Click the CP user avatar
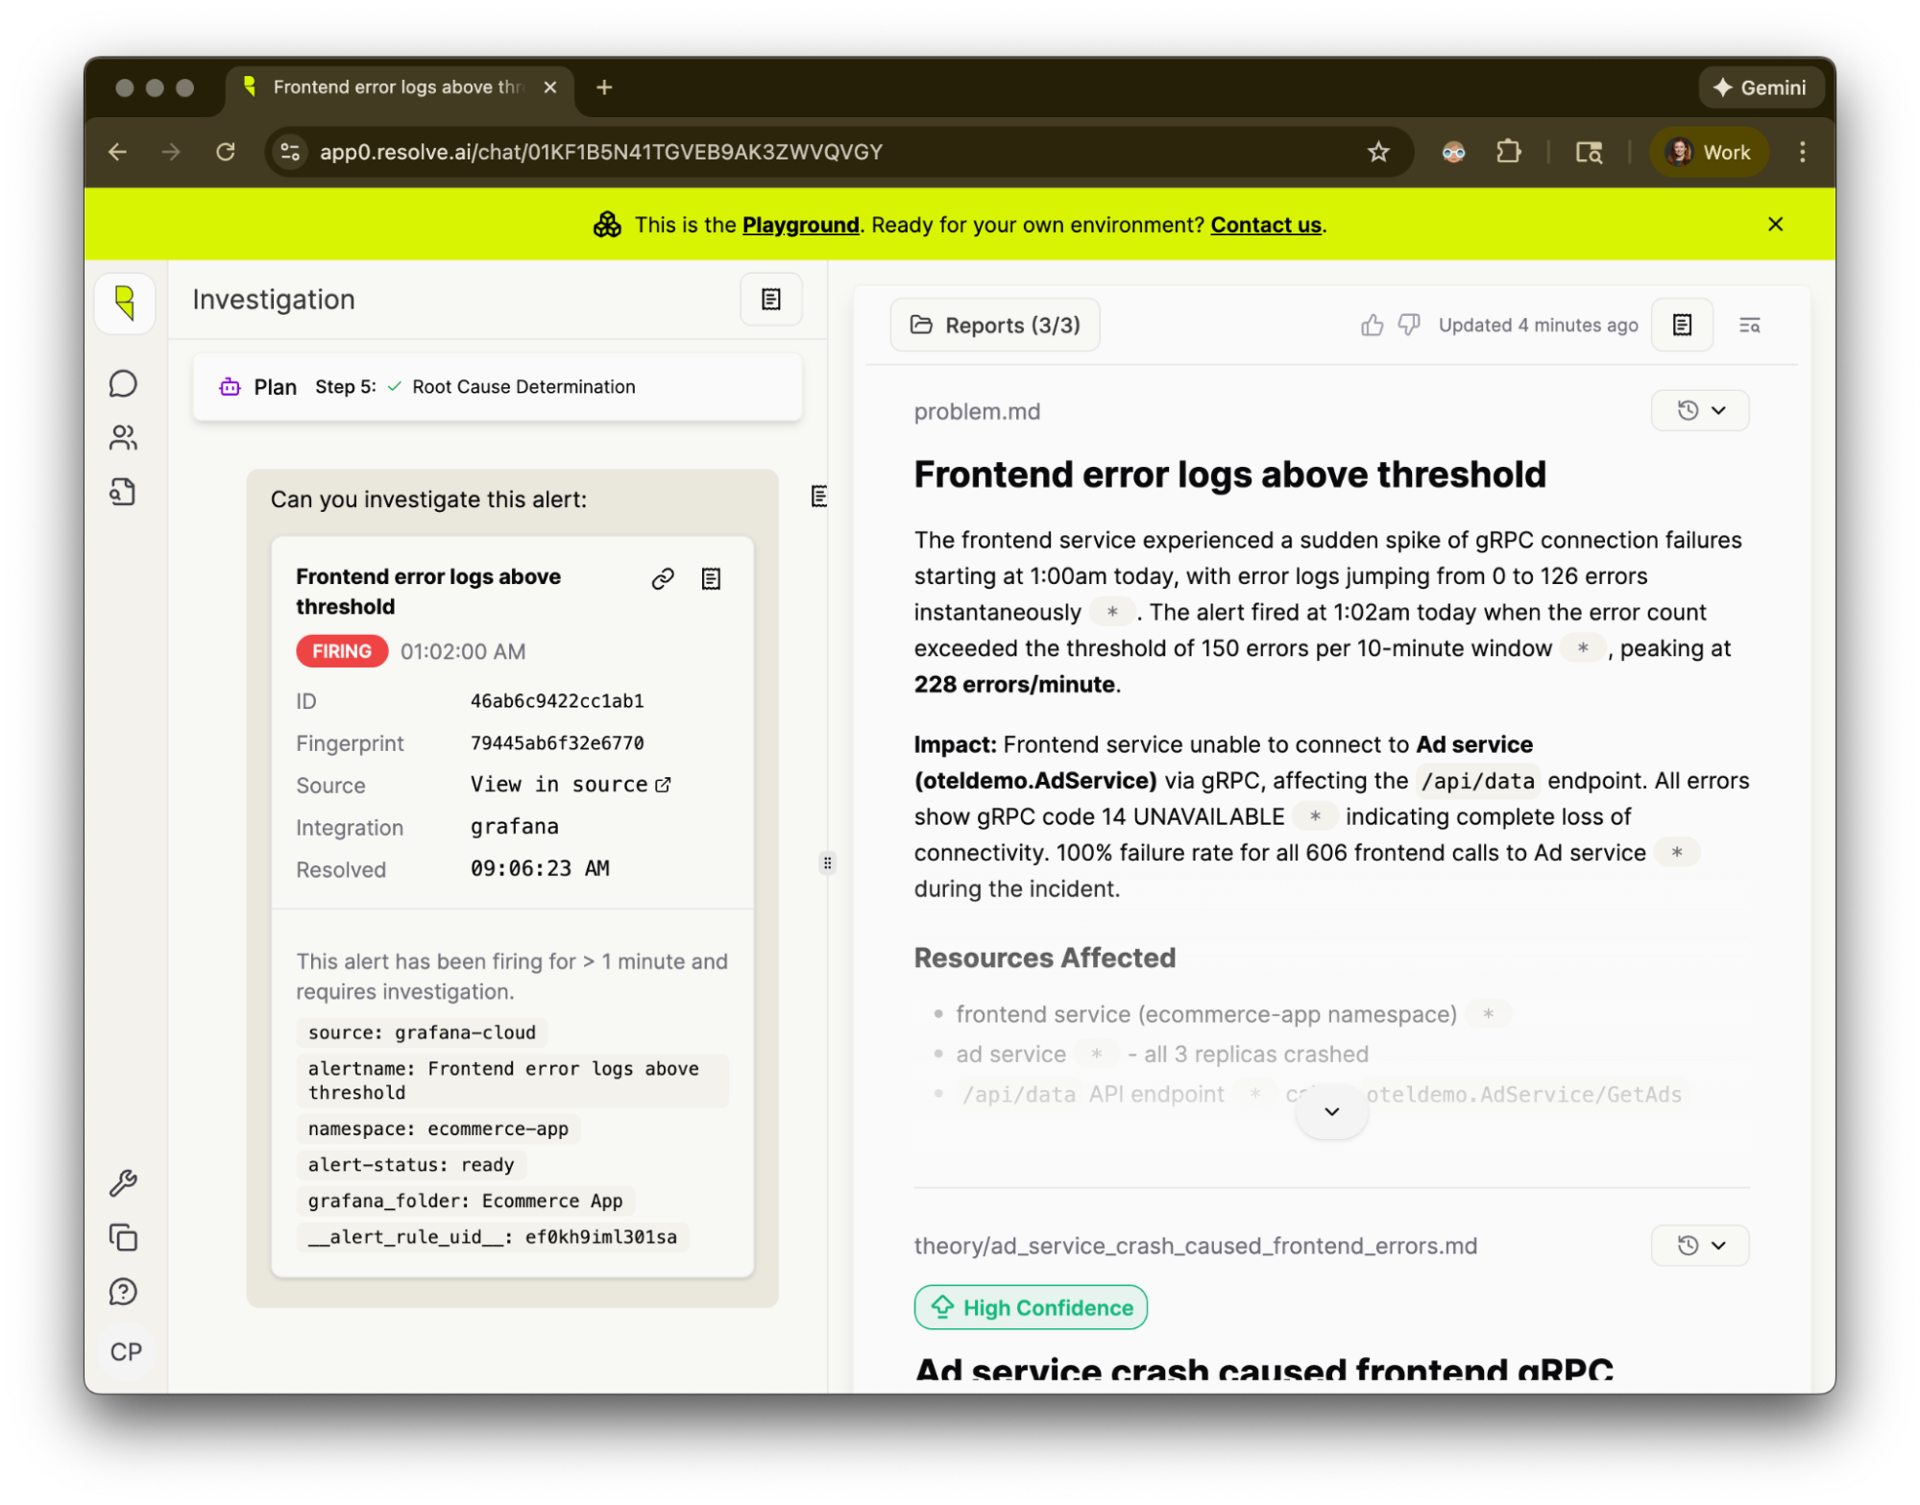Viewport: 1920px width, 1505px height. pyautogui.click(x=126, y=1352)
